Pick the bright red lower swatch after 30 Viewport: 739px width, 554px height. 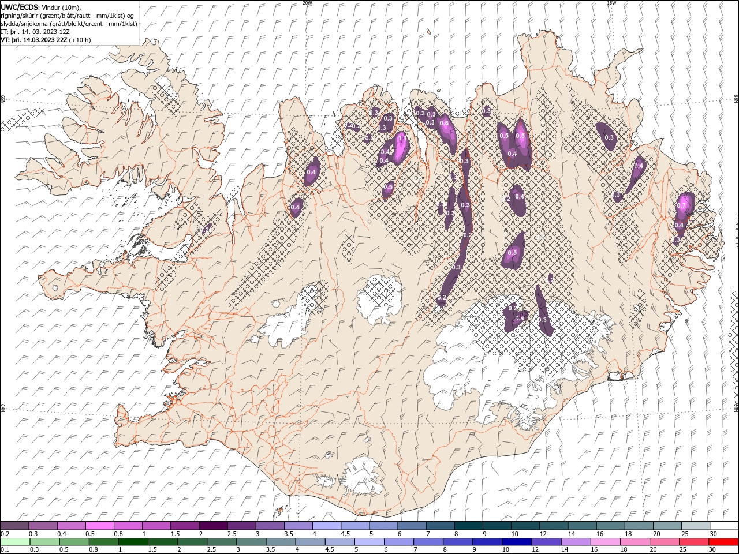(x=723, y=542)
